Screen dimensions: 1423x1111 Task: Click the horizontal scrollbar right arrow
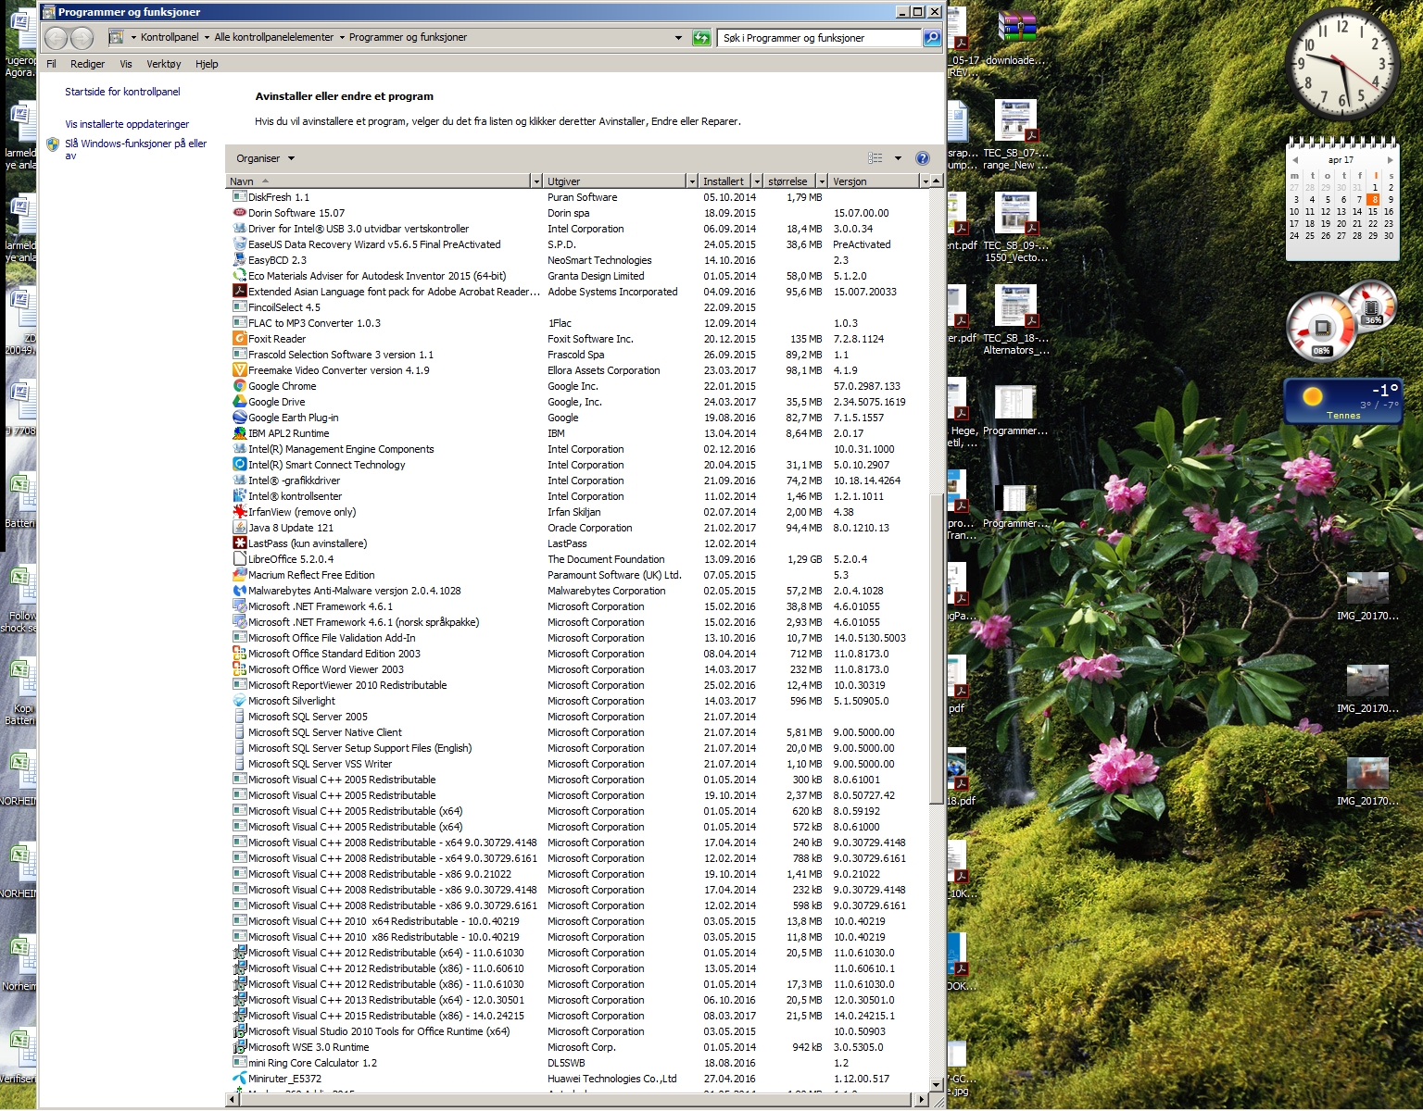[922, 1099]
